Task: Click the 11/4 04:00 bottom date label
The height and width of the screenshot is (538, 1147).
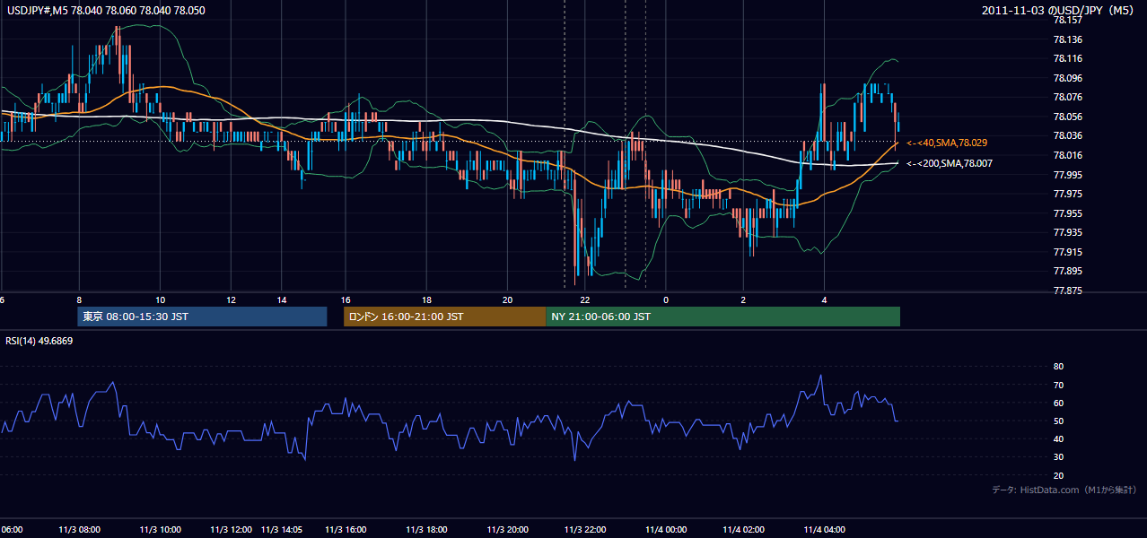Action: (x=826, y=530)
